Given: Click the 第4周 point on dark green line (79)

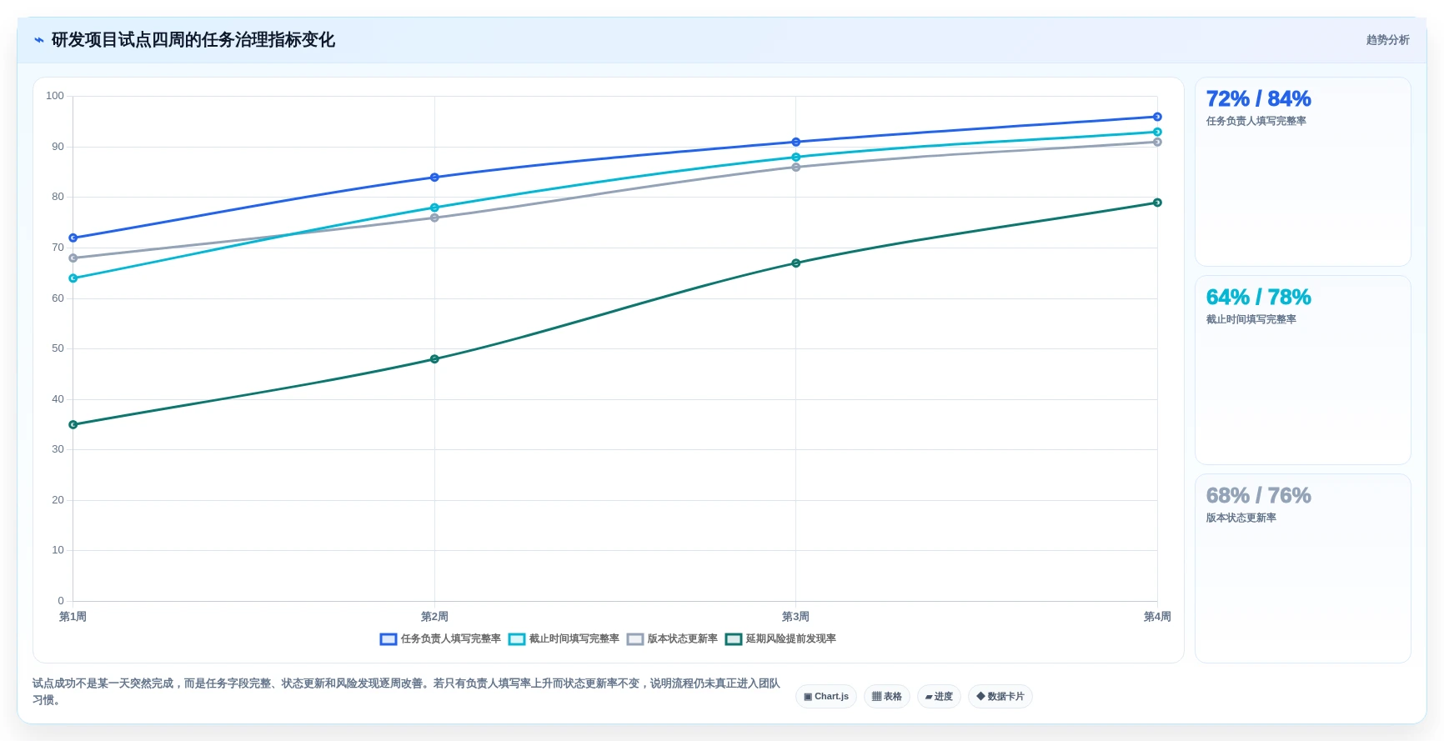Looking at the screenshot, I should [x=1157, y=203].
